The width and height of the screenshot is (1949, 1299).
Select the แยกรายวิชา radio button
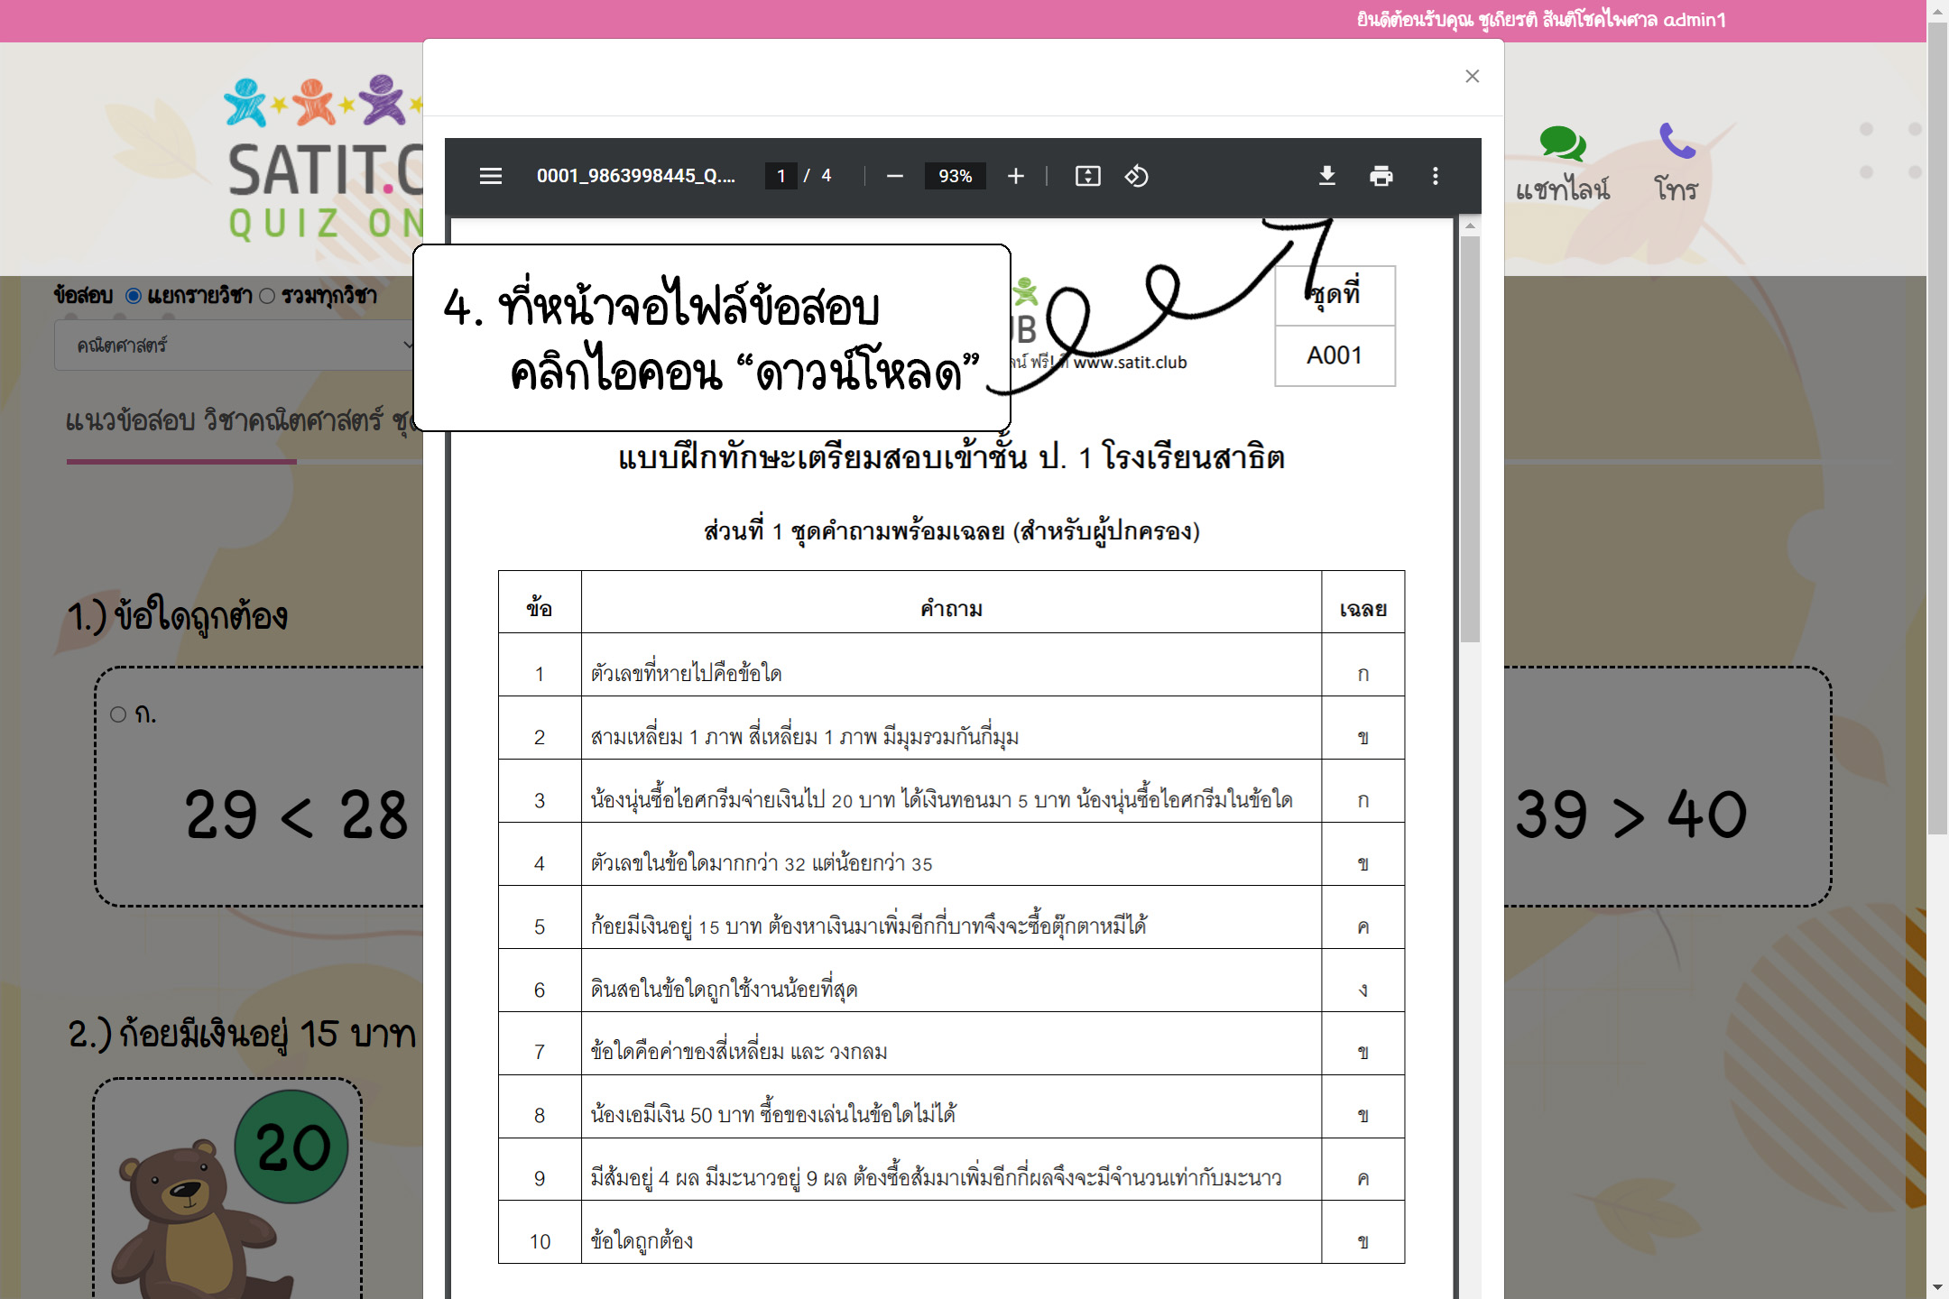tap(134, 296)
